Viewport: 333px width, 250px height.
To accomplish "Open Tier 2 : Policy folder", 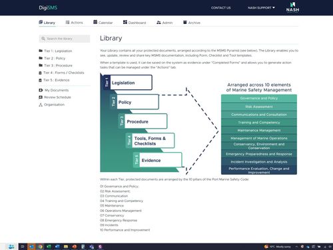I will [x=52, y=58].
